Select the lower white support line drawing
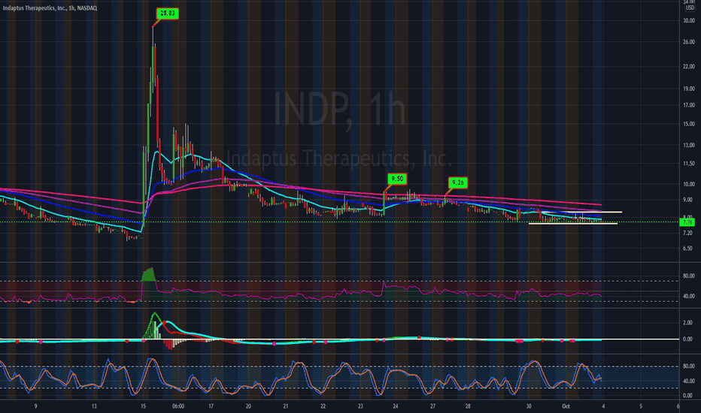Viewport: 701px width, 413px height. point(572,223)
